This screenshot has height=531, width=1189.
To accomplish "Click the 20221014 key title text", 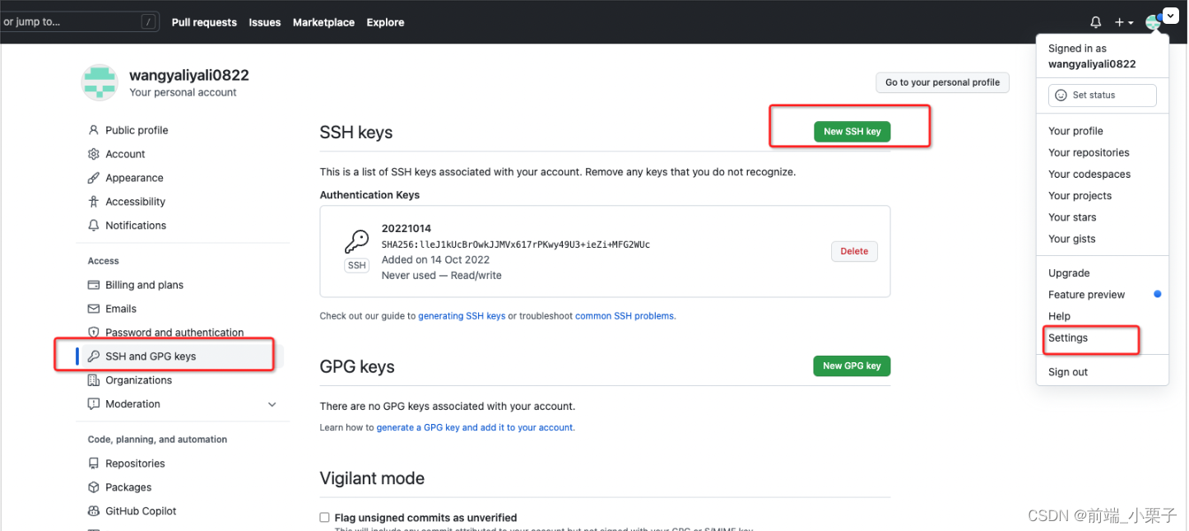I will pyautogui.click(x=406, y=228).
